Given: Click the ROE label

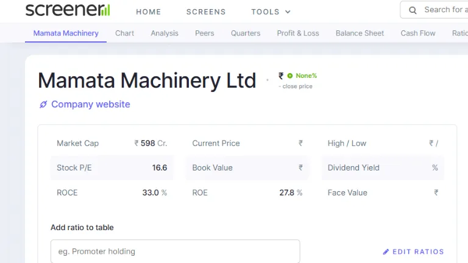Looking at the screenshot, I should pyautogui.click(x=200, y=192).
